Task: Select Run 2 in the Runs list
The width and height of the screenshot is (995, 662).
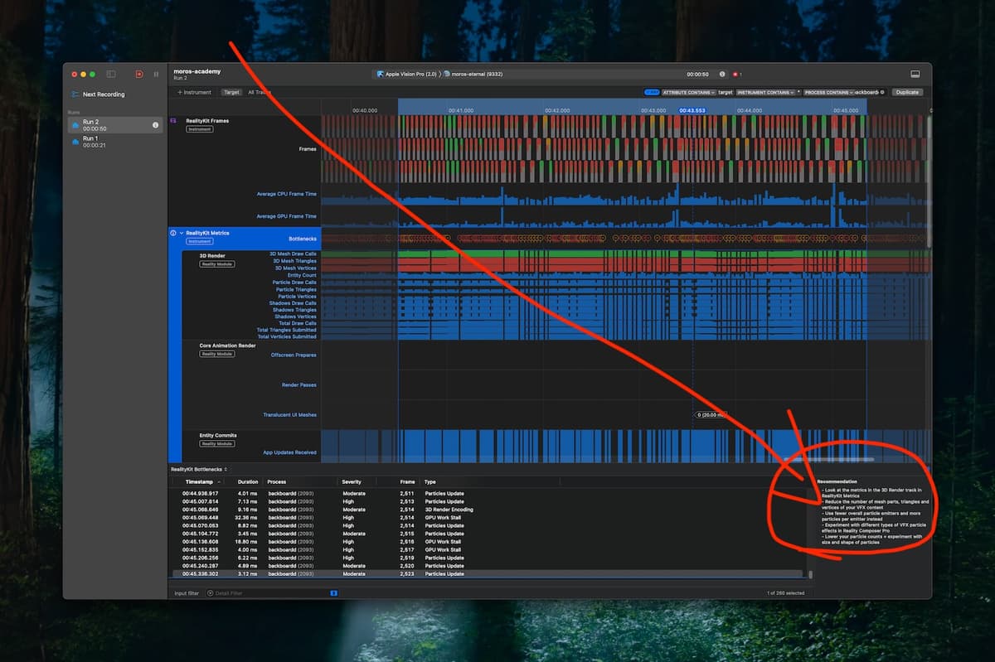Action: (115, 124)
